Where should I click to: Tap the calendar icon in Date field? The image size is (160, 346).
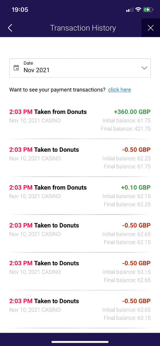(16, 68)
